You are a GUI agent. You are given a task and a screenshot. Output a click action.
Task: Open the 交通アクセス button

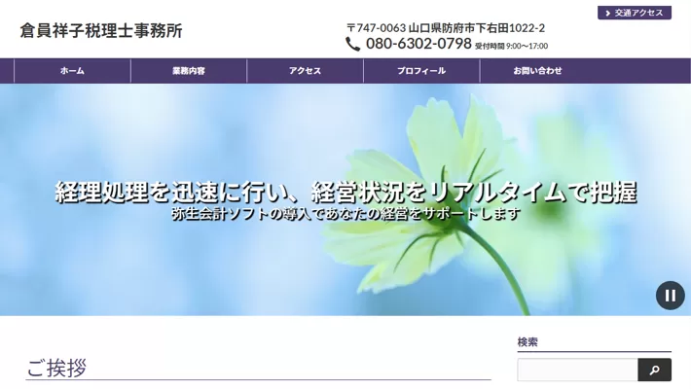pyautogui.click(x=635, y=13)
